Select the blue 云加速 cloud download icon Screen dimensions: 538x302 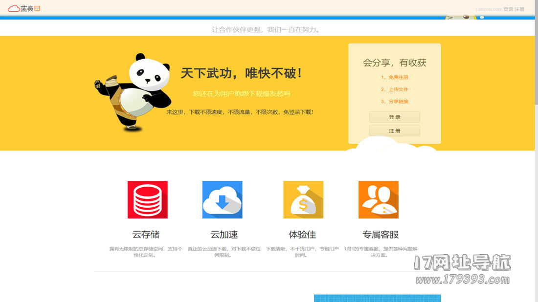coord(222,199)
